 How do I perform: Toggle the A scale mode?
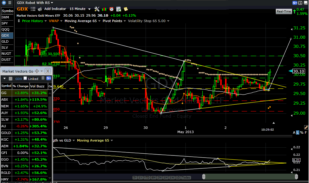tap(294, 132)
